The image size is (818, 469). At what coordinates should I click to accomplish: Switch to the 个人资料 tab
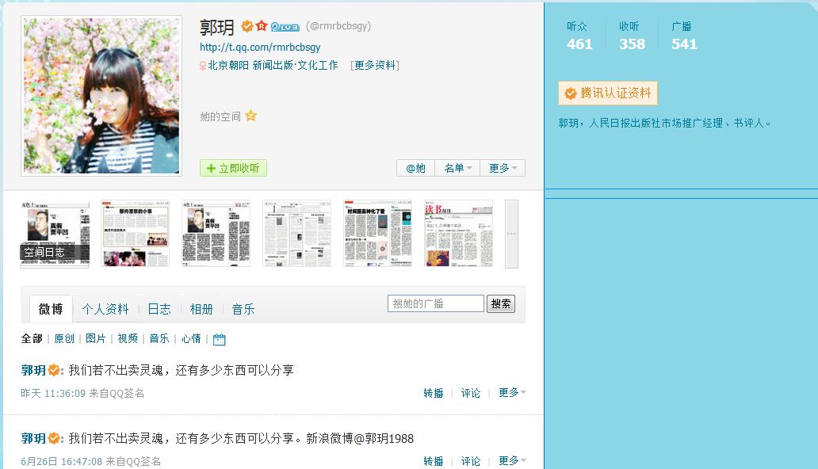coord(109,309)
